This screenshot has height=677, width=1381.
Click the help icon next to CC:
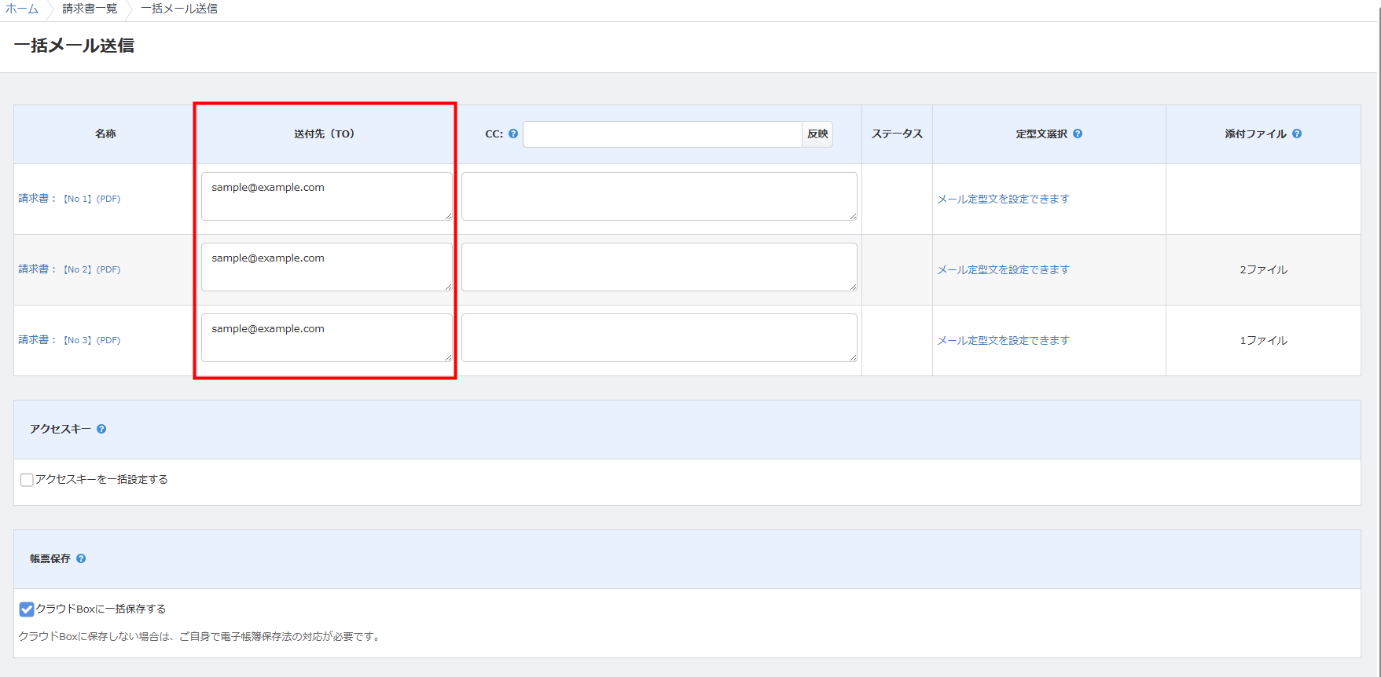513,134
